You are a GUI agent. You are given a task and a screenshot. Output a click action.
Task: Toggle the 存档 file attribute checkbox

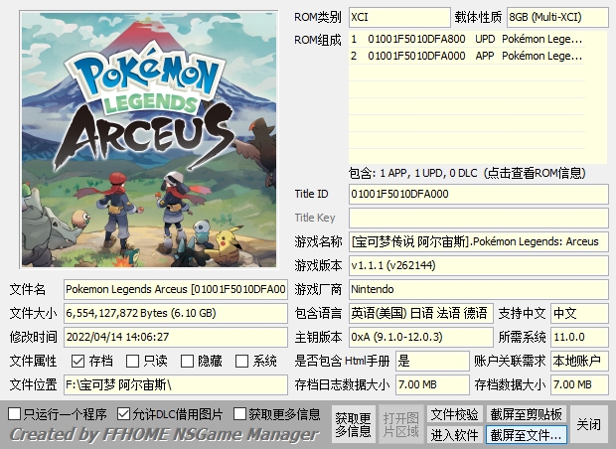tap(78, 361)
